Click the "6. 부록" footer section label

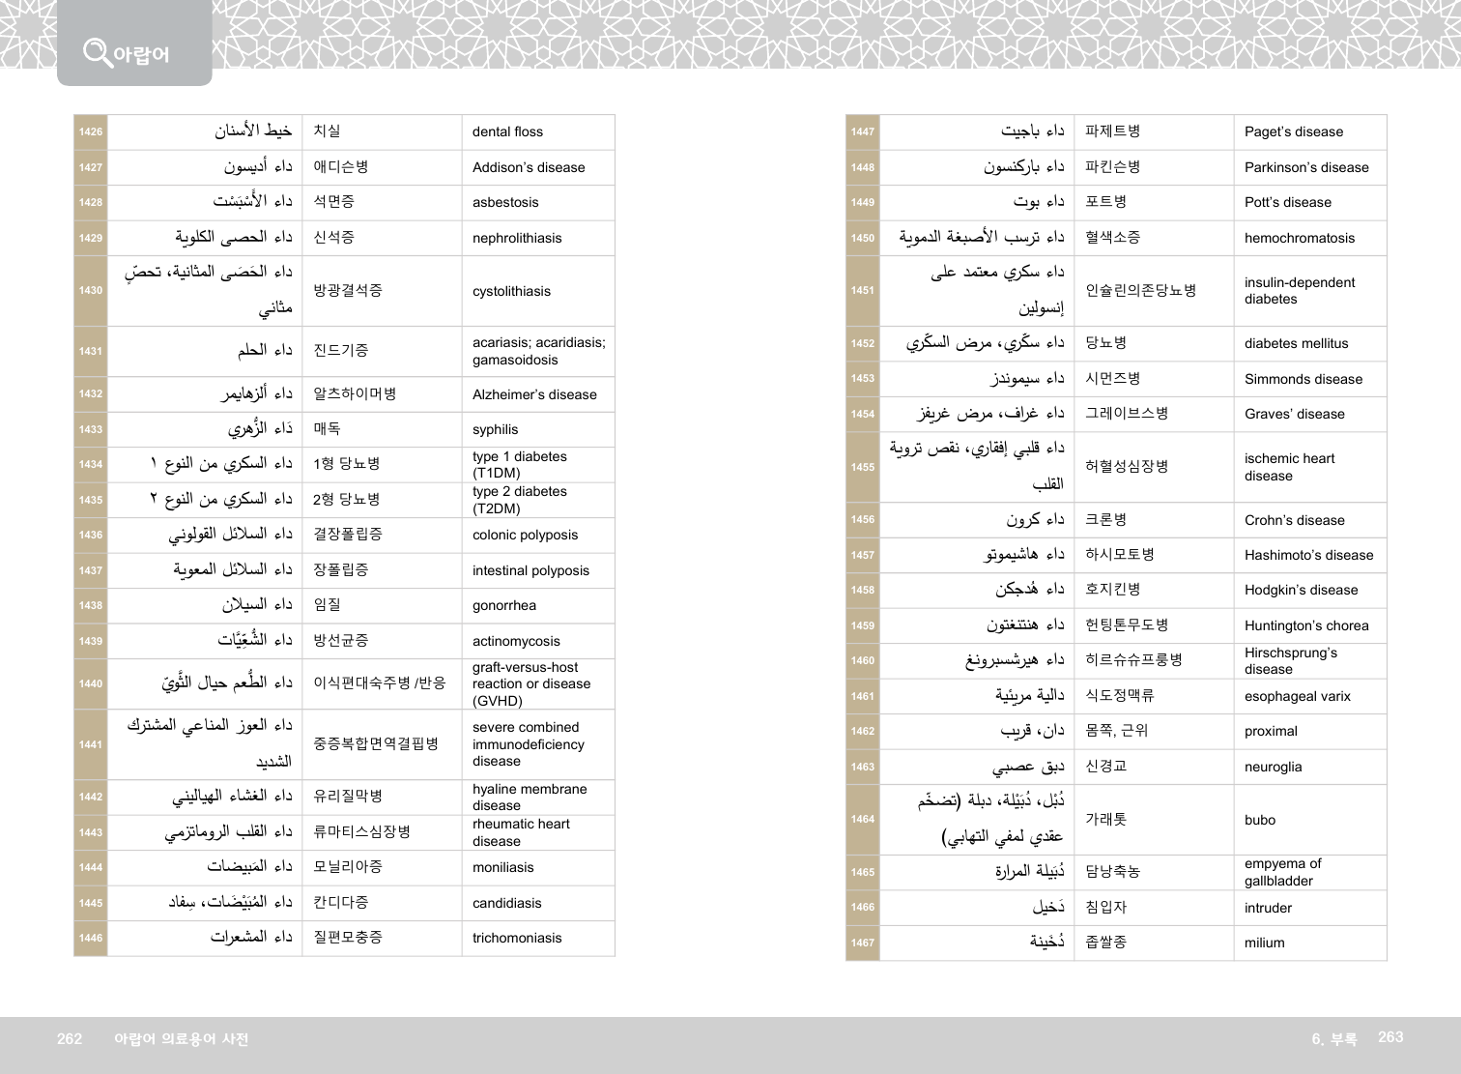pyautogui.click(x=1333, y=1039)
